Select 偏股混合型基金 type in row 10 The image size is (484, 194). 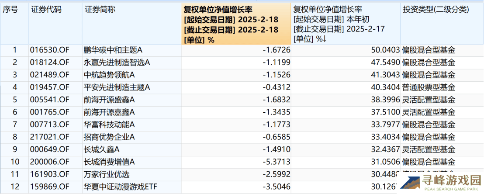tap(429, 162)
